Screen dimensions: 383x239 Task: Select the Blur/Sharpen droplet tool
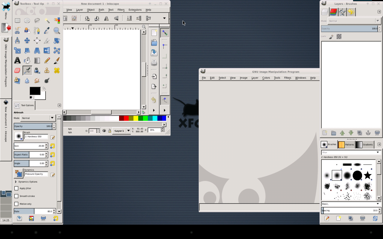click(27, 80)
